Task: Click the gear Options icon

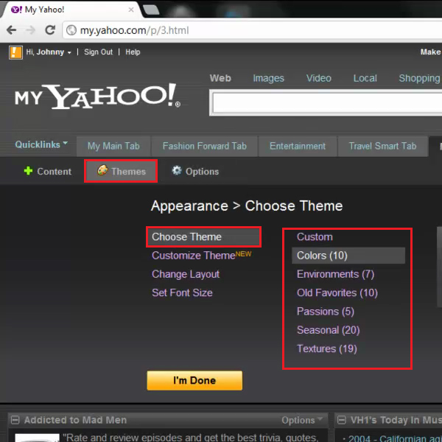Action: click(177, 170)
